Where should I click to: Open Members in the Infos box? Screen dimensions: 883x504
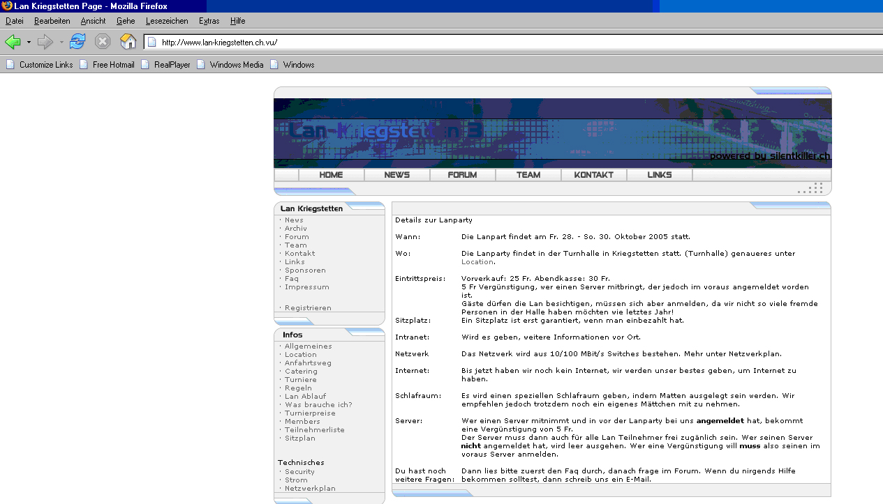pos(302,422)
